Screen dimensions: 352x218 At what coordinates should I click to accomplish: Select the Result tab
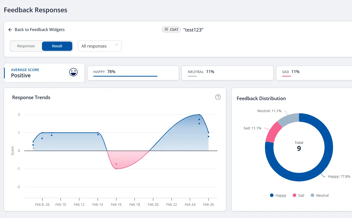[x=57, y=46]
